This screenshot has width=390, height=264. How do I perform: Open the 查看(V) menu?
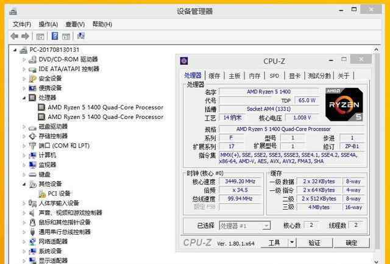tap(75, 24)
